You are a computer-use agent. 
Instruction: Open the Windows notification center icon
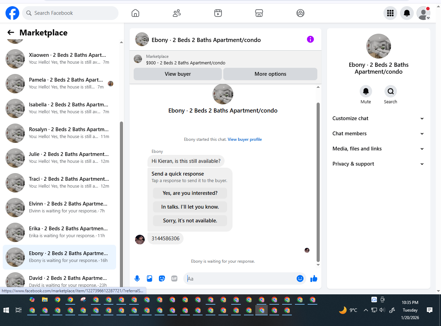point(430,310)
